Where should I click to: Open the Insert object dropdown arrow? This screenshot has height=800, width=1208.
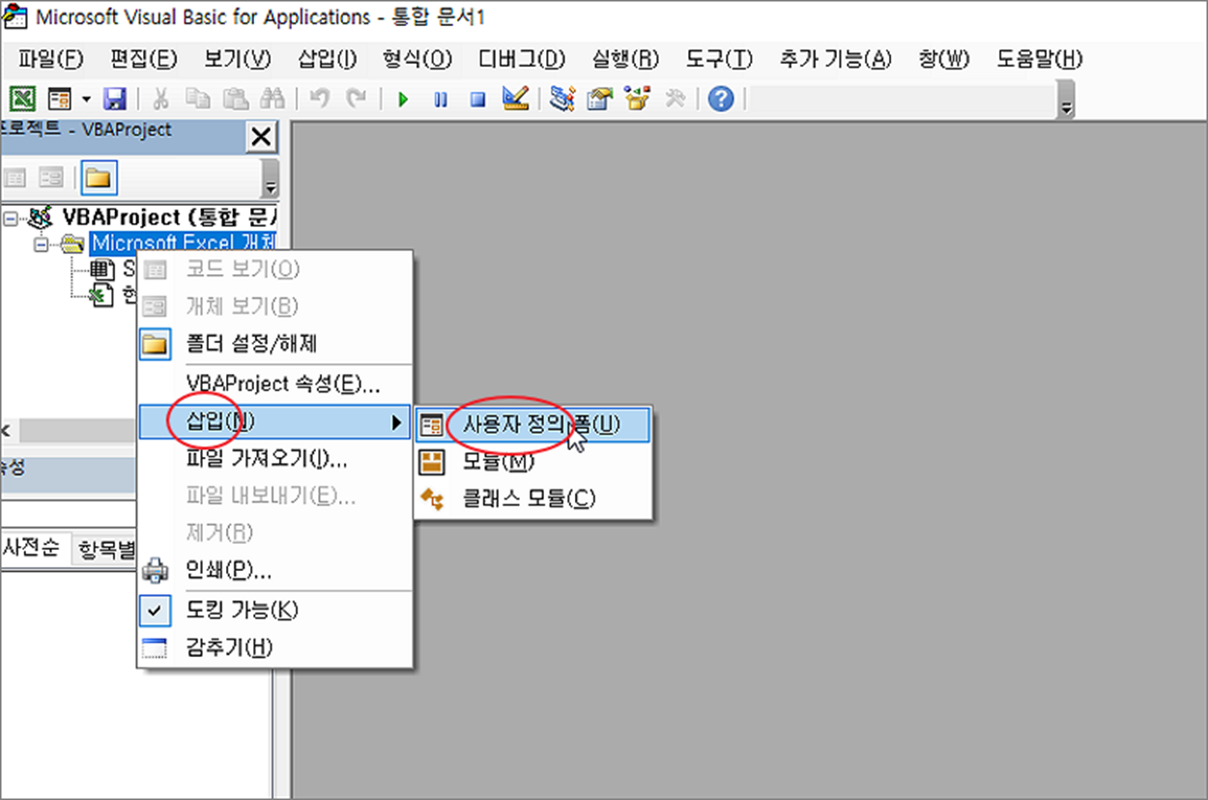coord(85,99)
